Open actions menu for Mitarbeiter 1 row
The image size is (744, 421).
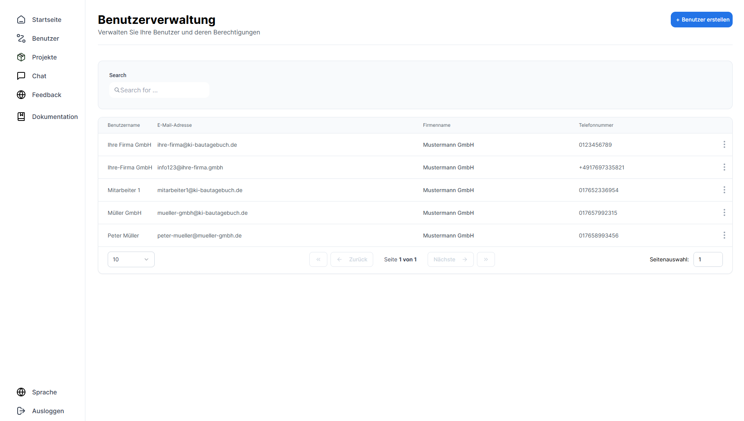pos(724,190)
